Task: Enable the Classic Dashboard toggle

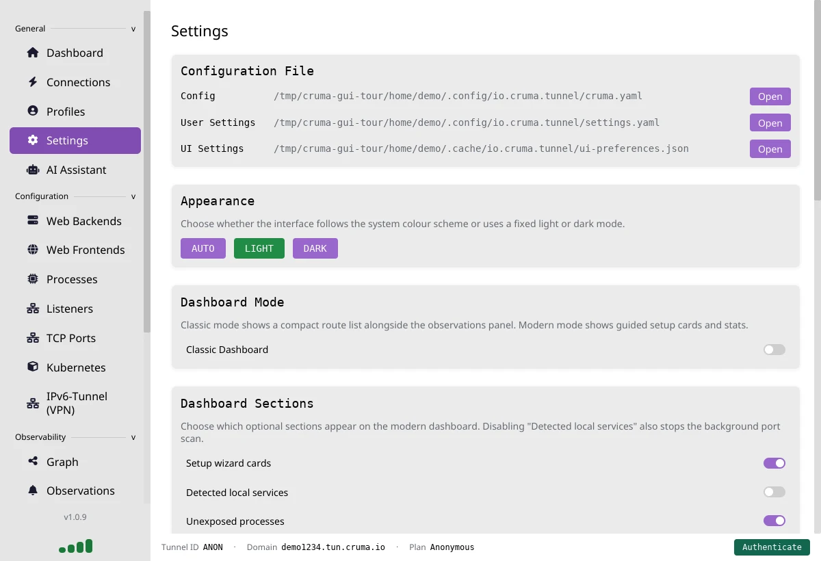Action: click(x=774, y=350)
